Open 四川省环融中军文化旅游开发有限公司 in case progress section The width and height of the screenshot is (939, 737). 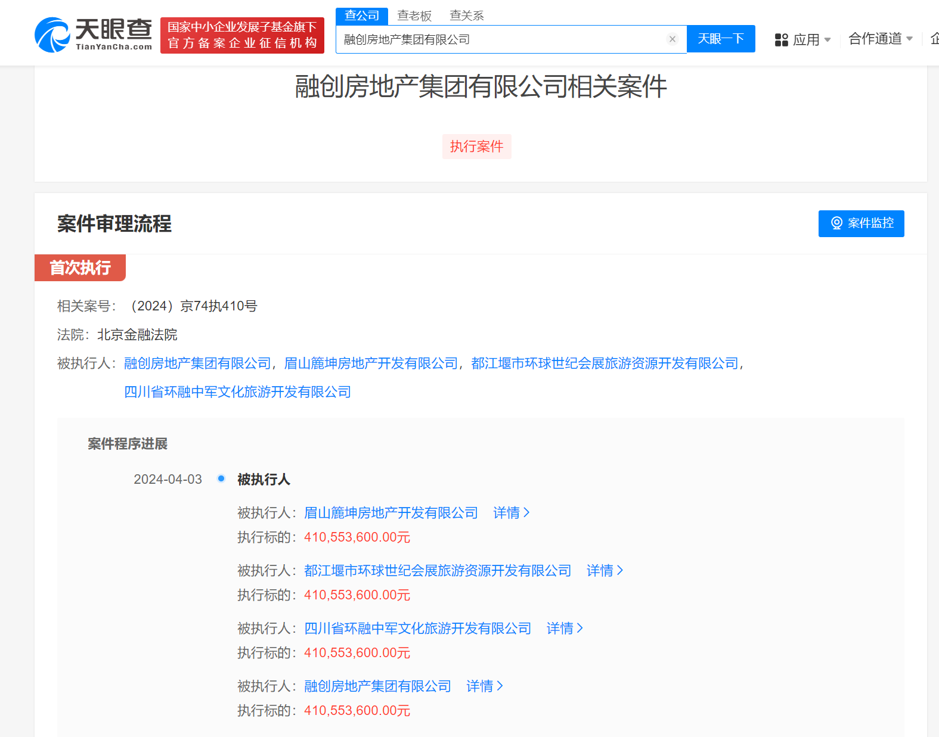pos(417,629)
